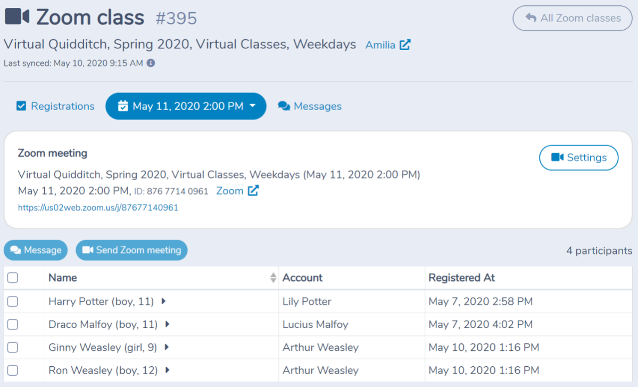Click Ron Weasley's registration date cell
The image size is (638, 388).
(528, 370)
